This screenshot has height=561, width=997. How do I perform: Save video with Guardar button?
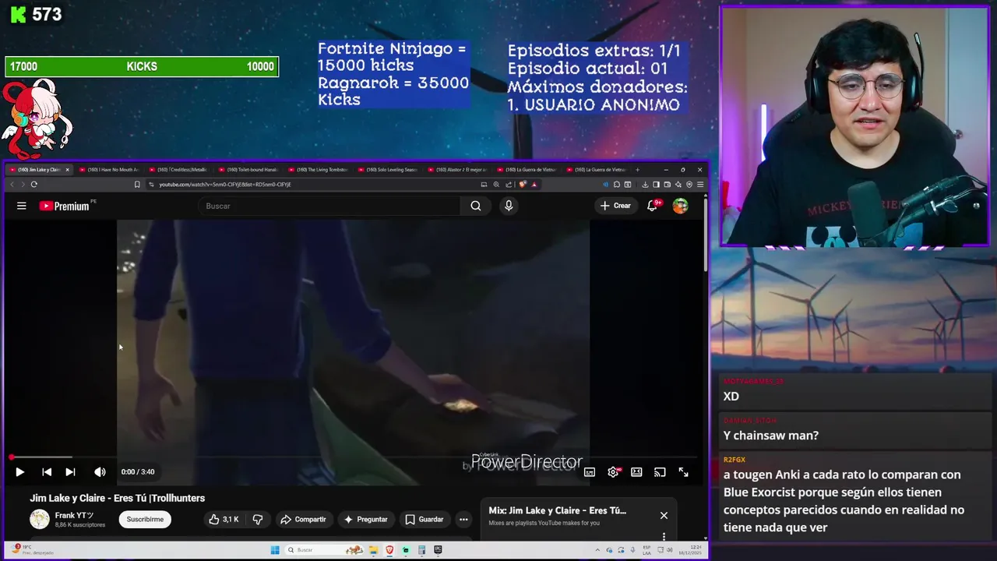coord(425,519)
